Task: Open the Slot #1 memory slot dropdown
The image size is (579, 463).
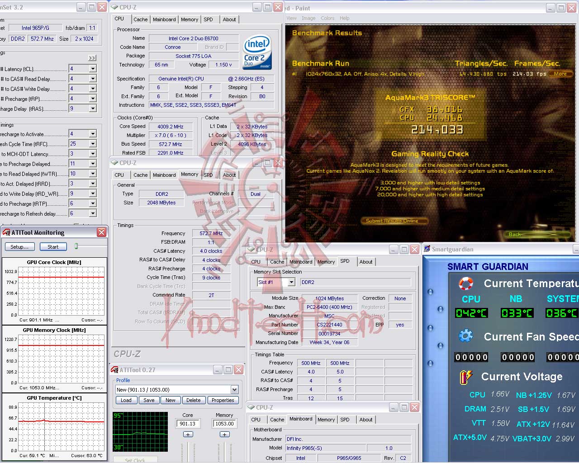Action: tap(291, 282)
